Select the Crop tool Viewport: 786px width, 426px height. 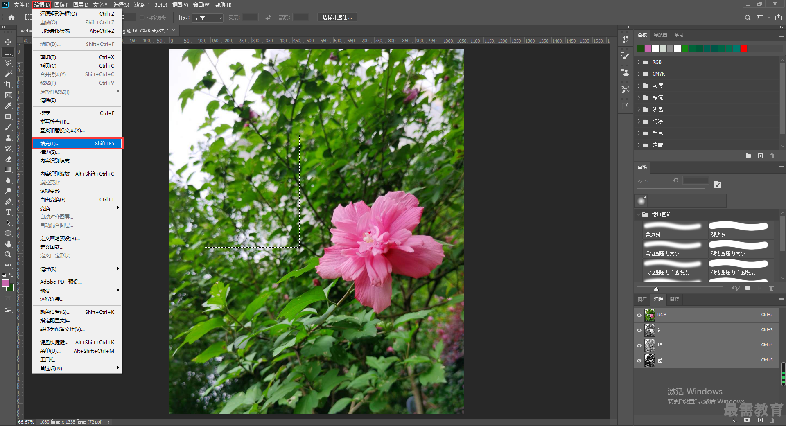(x=8, y=84)
